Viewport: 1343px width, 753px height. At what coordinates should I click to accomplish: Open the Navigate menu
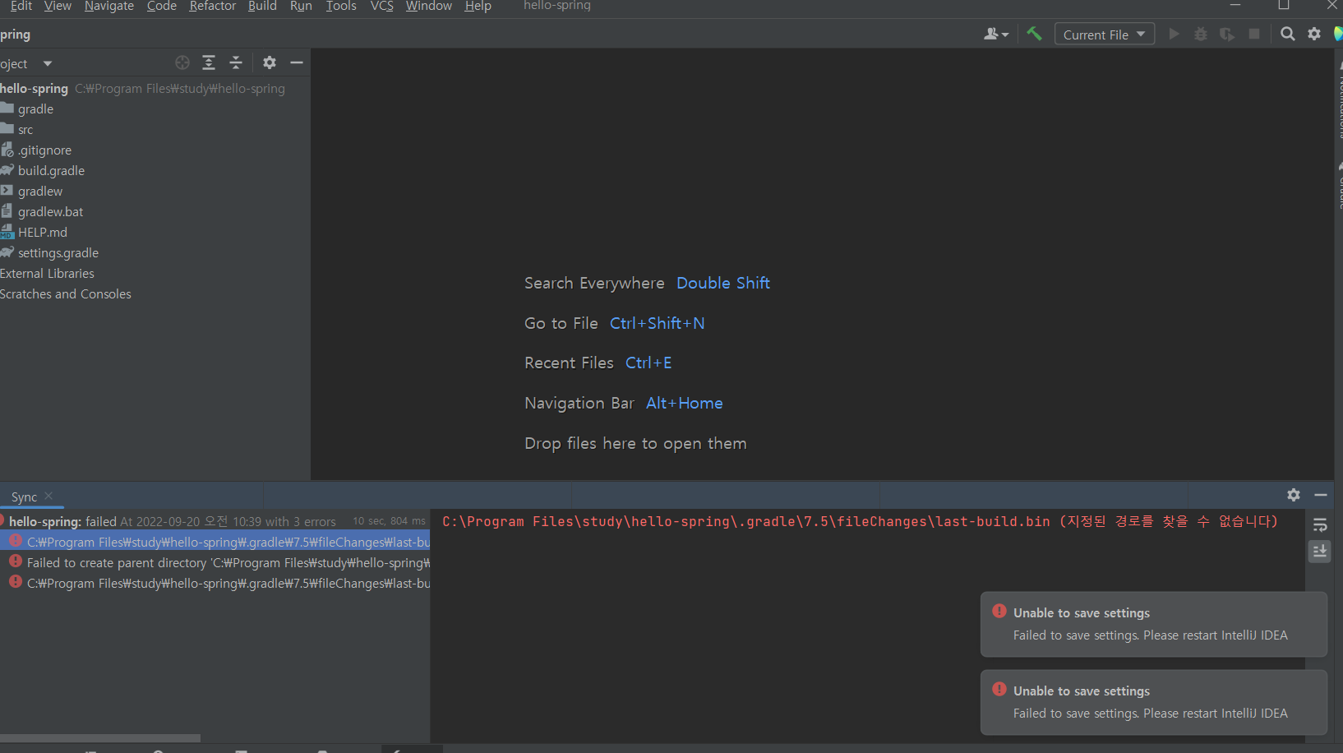pyautogui.click(x=109, y=6)
